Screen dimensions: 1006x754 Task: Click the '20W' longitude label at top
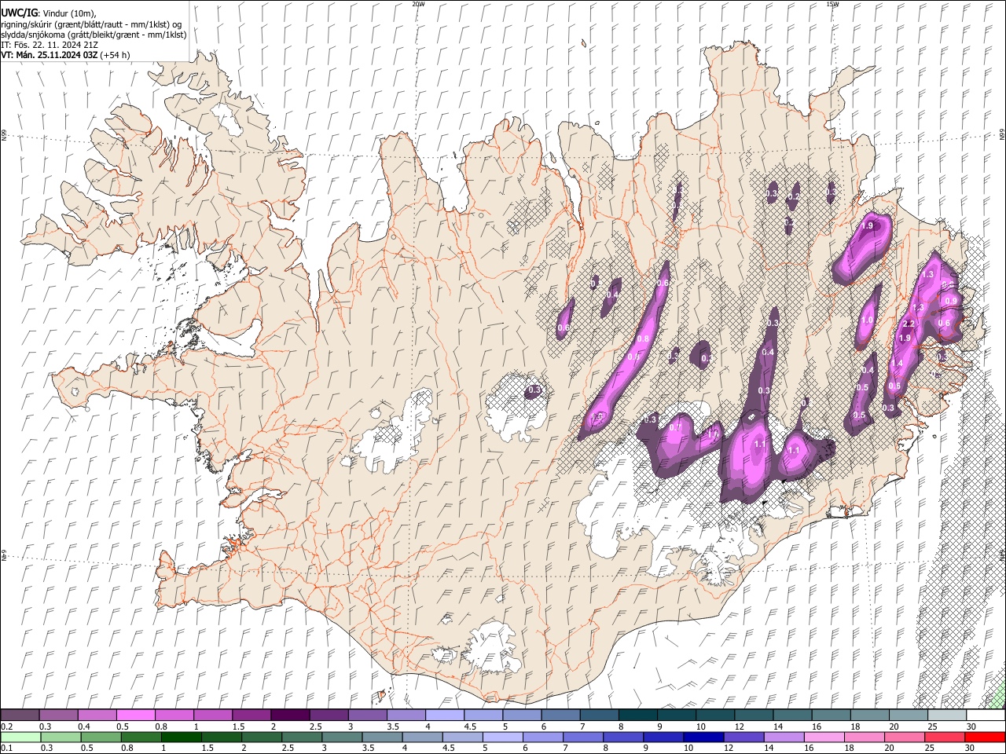[418, 4]
